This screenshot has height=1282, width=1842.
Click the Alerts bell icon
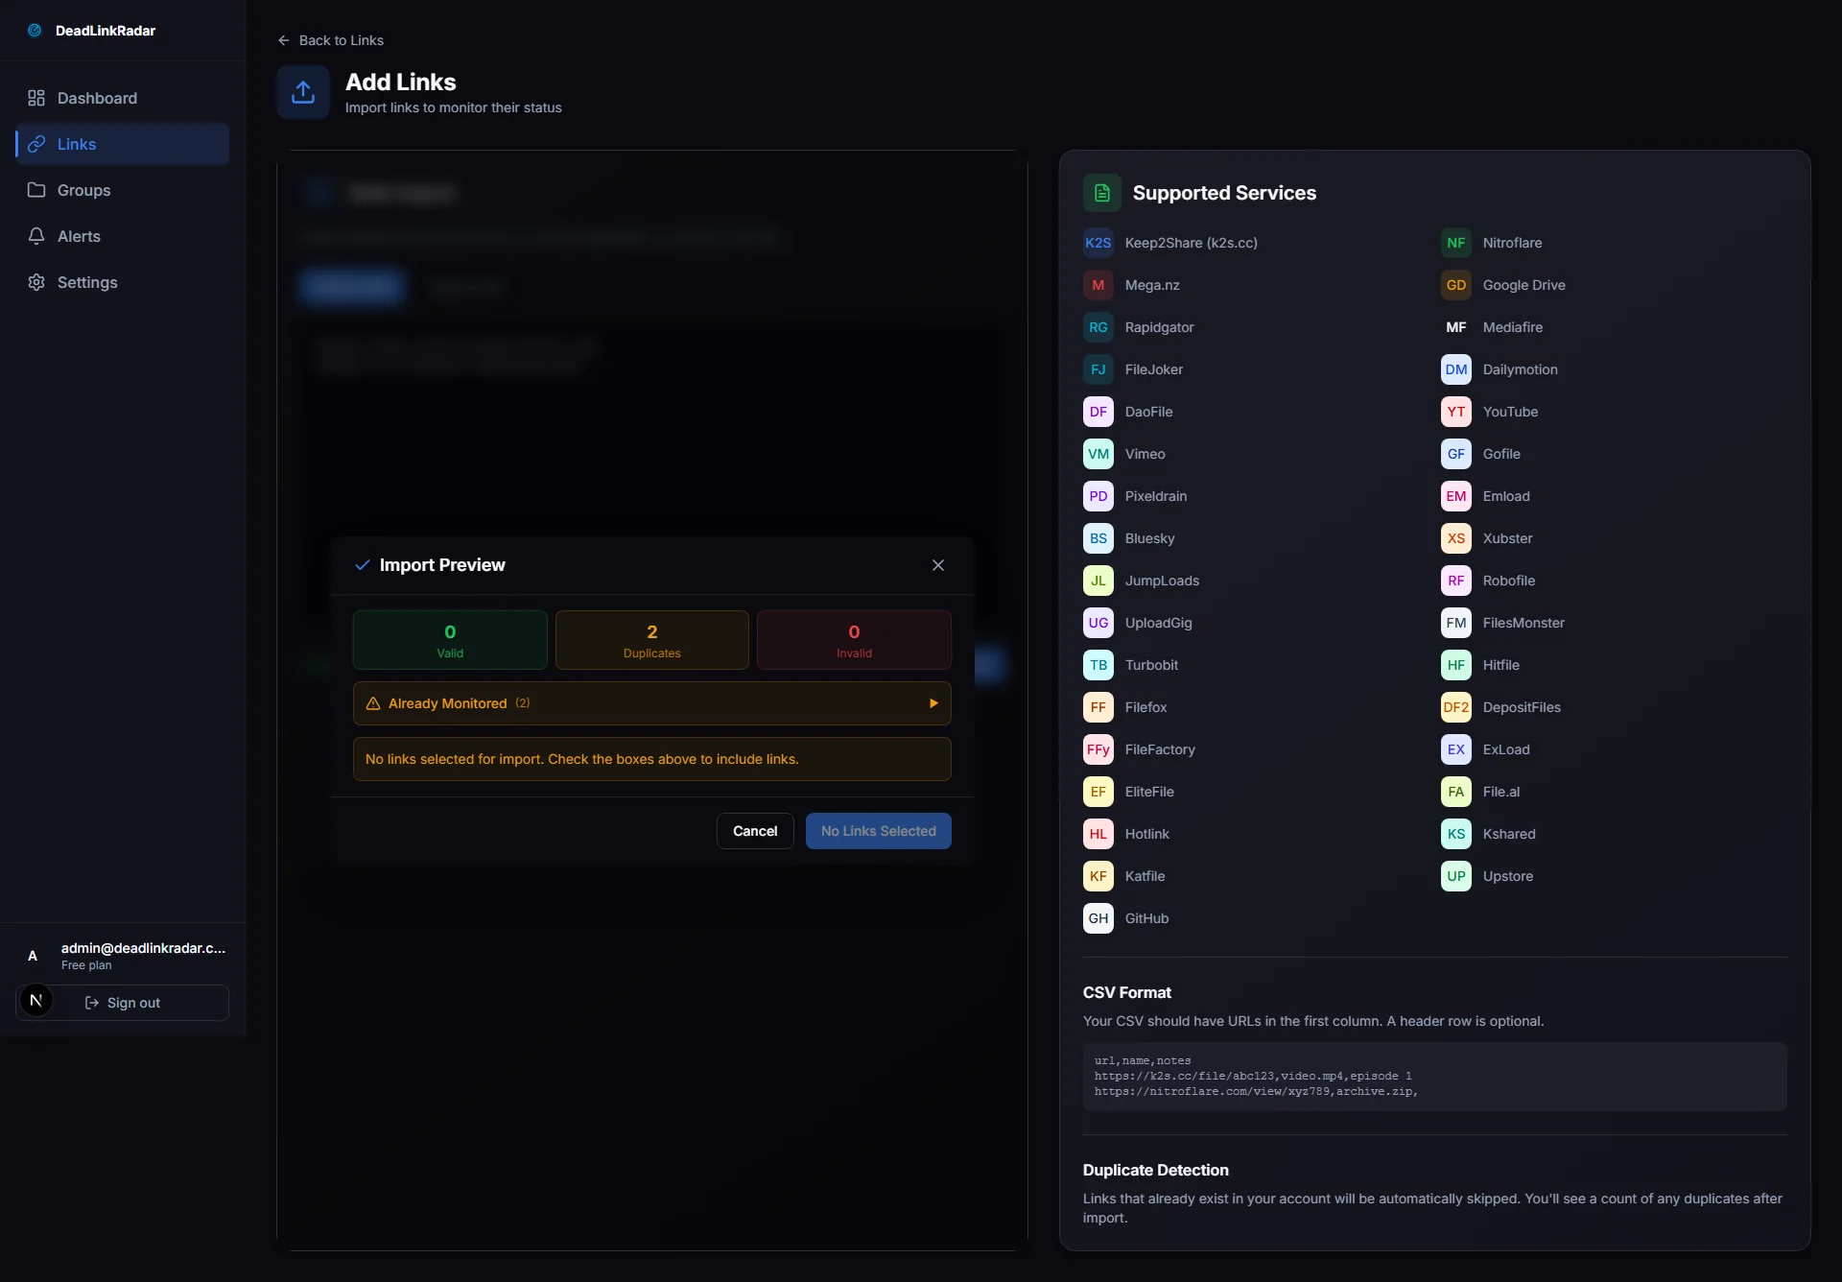(36, 236)
